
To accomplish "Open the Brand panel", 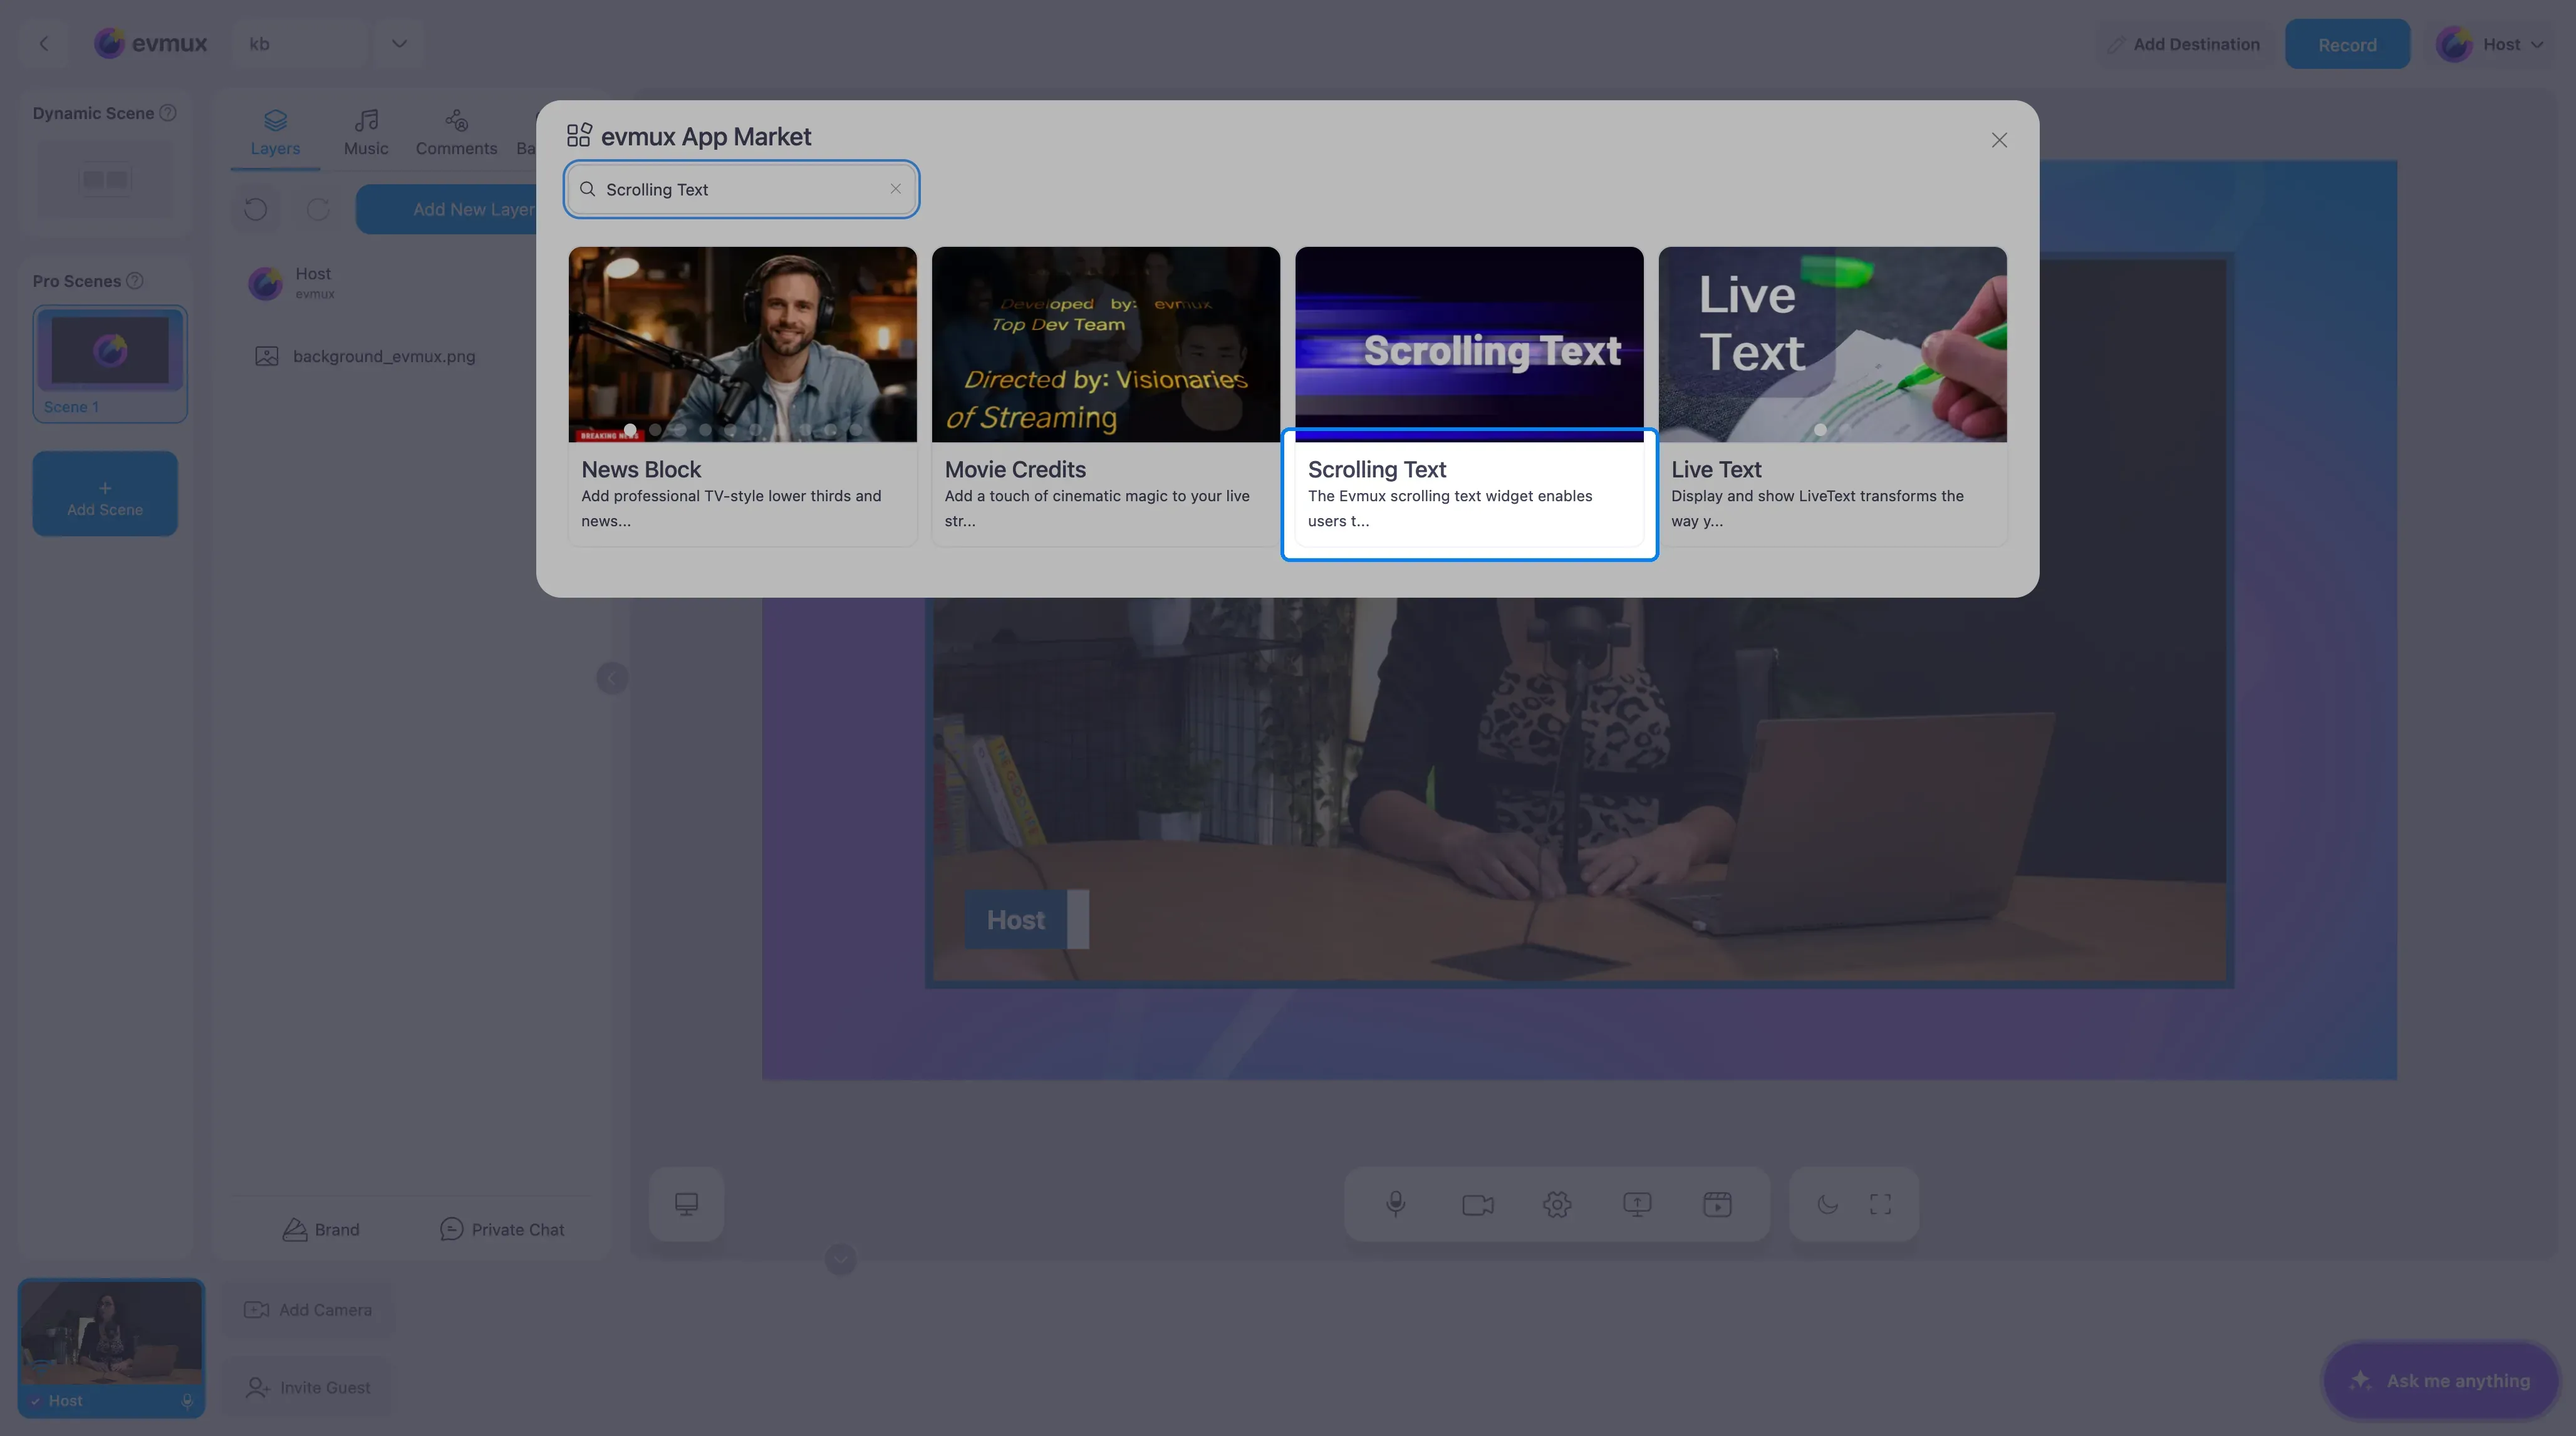I will (321, 1230).
